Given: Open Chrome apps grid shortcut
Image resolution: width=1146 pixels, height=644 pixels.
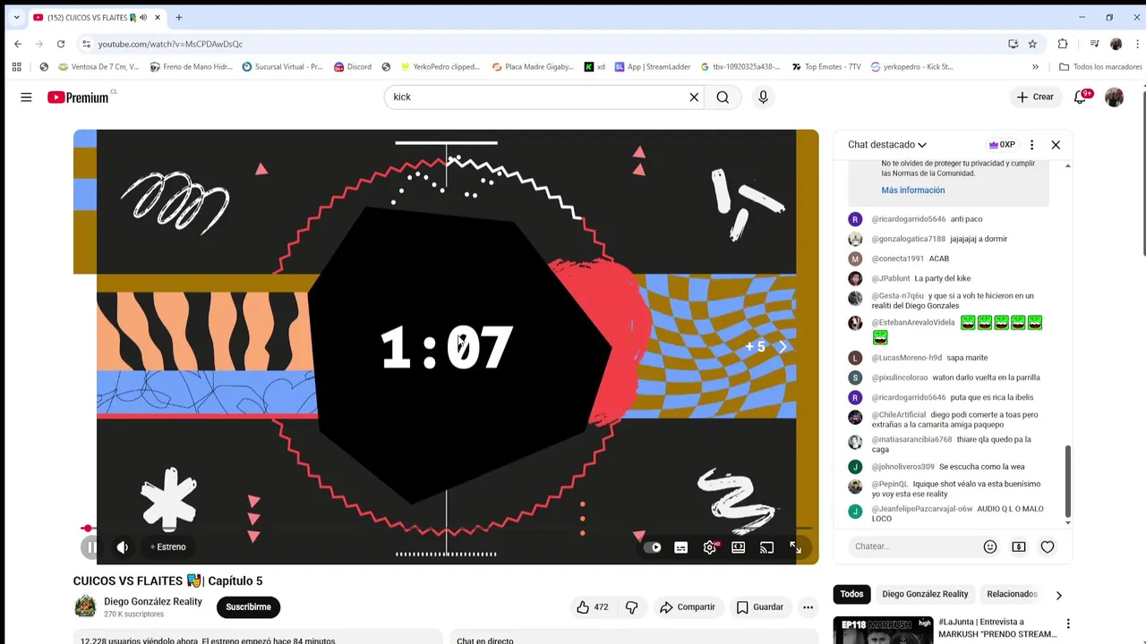Looking at the screenshot, I should 16,67.
